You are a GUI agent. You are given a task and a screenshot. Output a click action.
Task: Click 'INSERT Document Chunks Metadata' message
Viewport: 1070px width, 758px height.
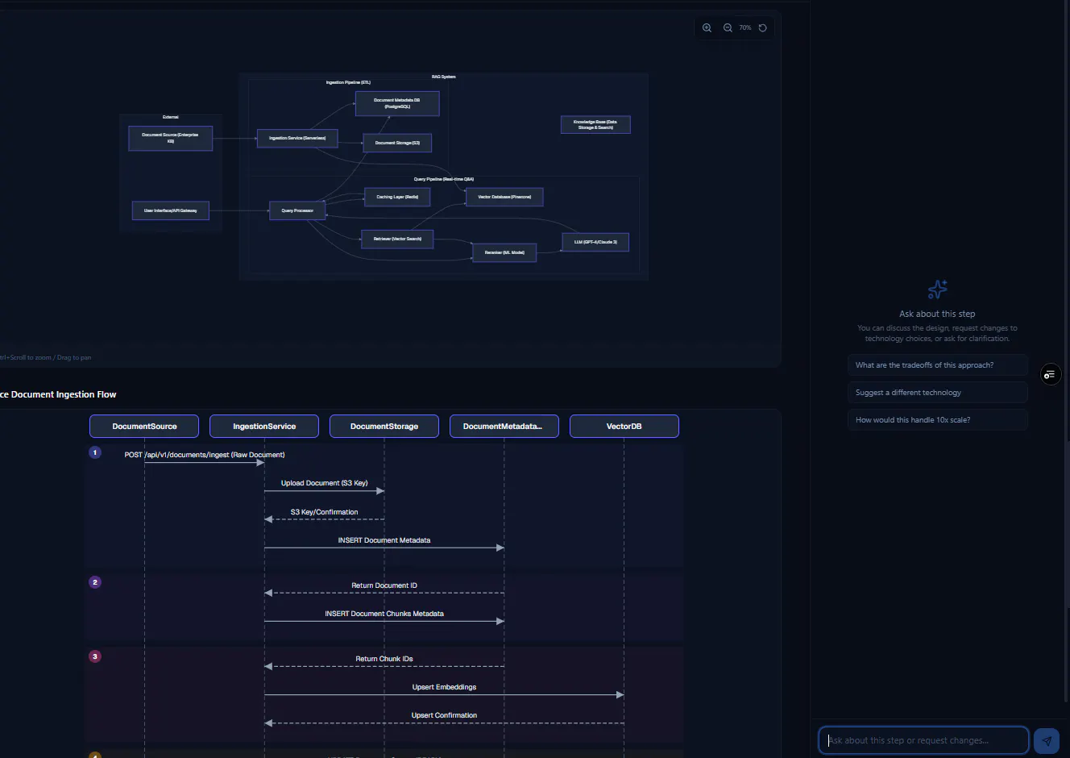384,614
